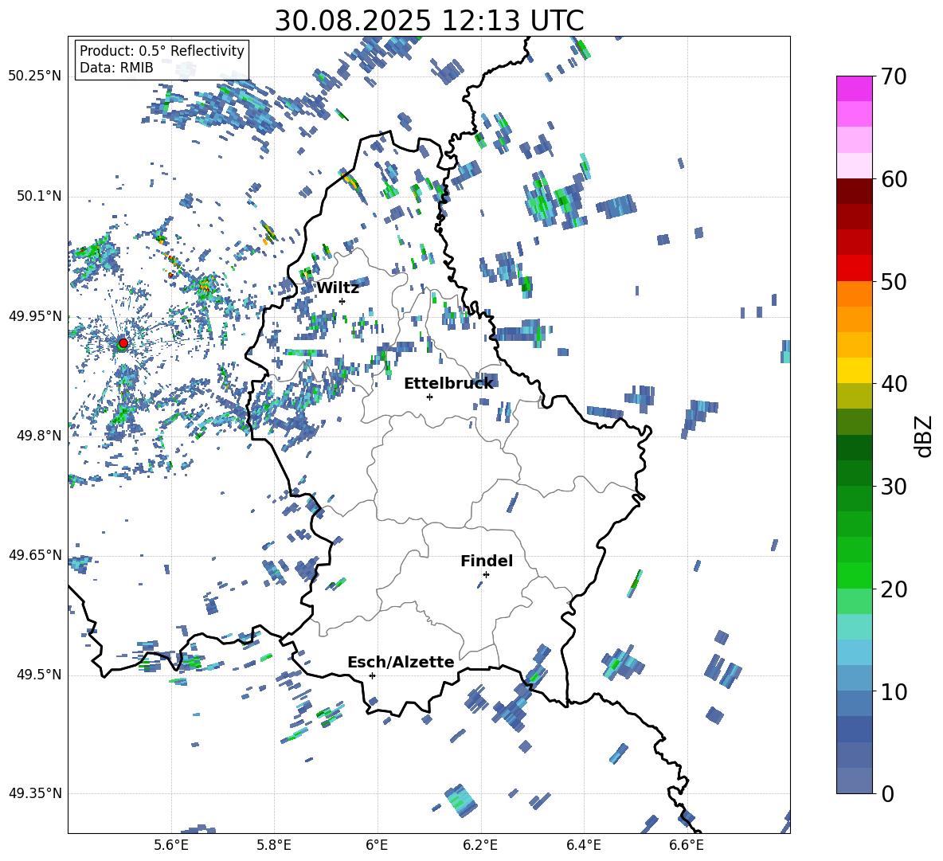Click the Data: RMIB text
943x861 pixels.
(x=116, y=68)
